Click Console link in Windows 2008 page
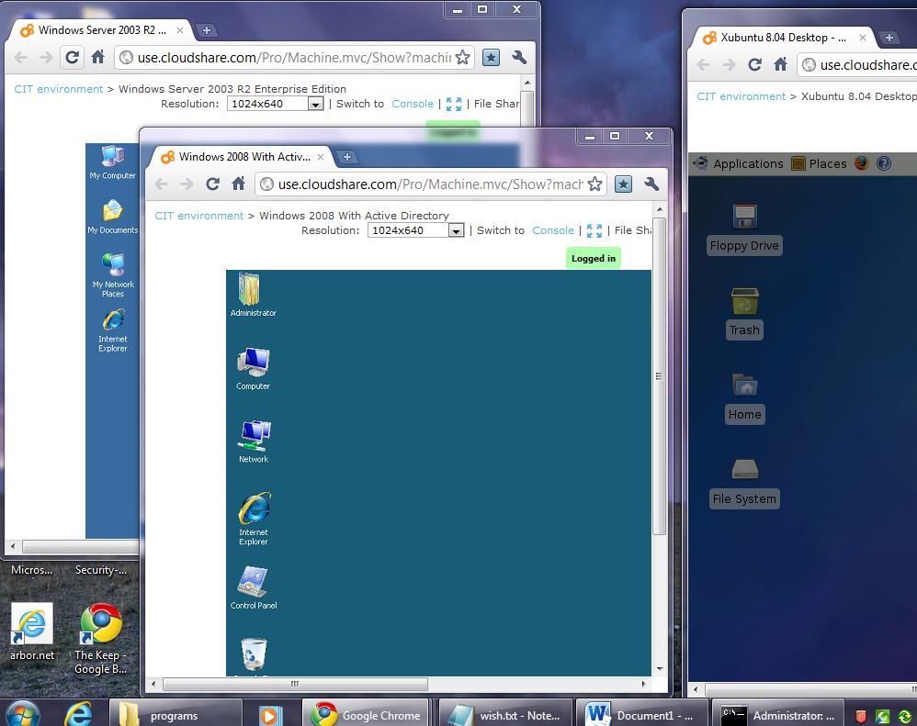The height and width of the screenshot is (726, 917). pyautogui.click(x=552, y=230)
